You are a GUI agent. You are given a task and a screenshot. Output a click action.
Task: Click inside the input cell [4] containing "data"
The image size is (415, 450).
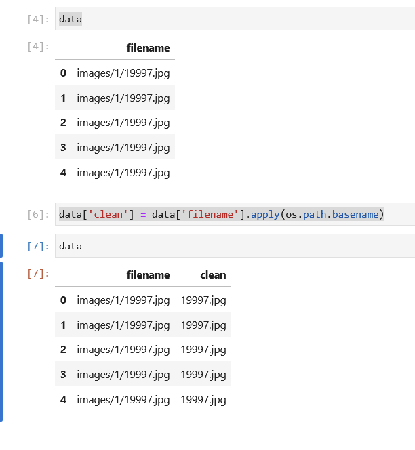click(x=235, y=19)
